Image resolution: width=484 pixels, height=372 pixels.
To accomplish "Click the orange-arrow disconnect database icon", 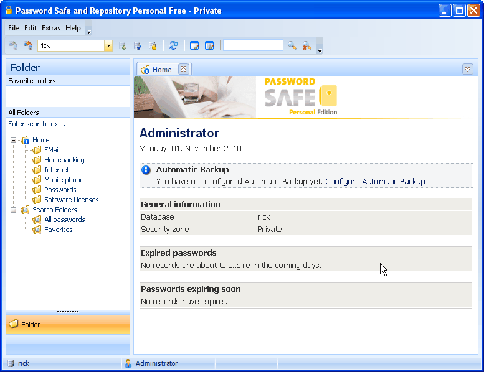I will coord(28,45).
